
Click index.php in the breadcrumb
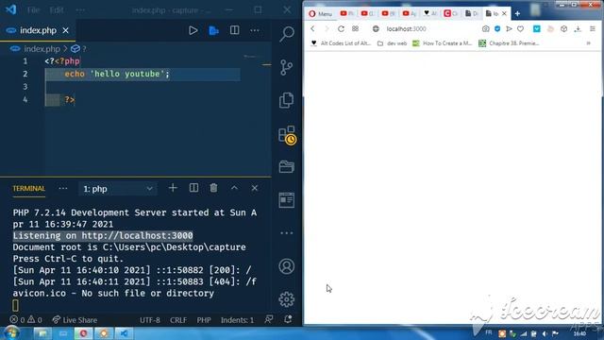pyautogui.click(x=42, y=49)
